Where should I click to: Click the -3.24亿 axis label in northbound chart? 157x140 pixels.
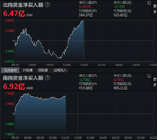pyautogui.click(x=9, y=51)
